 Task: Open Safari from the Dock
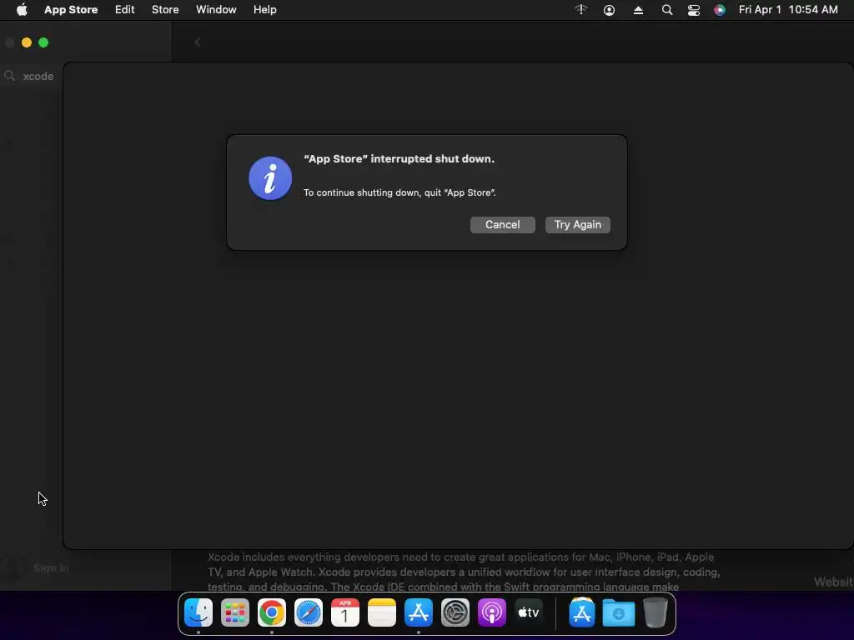click(x=309, y=612)
